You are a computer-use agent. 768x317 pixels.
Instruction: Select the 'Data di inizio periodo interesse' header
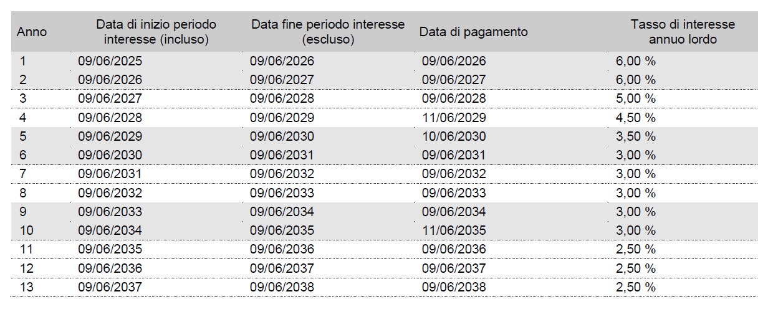click(156, 32)
